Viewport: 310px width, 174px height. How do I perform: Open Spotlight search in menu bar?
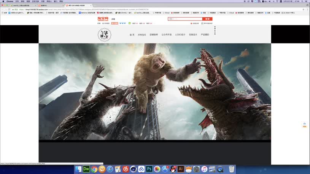click(302, 1)
